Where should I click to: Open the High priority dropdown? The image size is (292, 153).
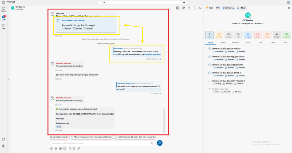(x=210, y=8)
